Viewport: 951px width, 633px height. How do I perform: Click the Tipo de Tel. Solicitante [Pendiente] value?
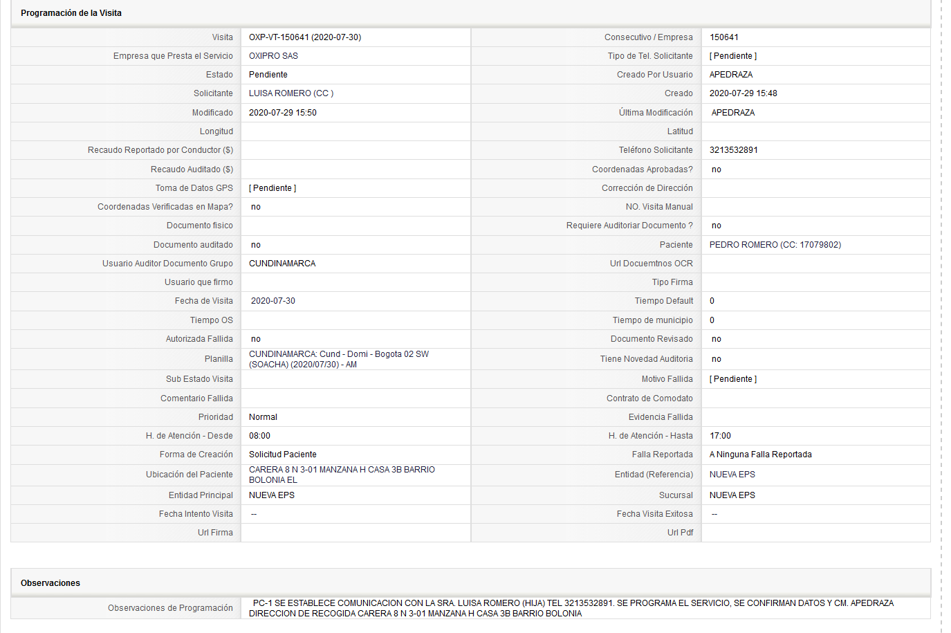(733, 56)
